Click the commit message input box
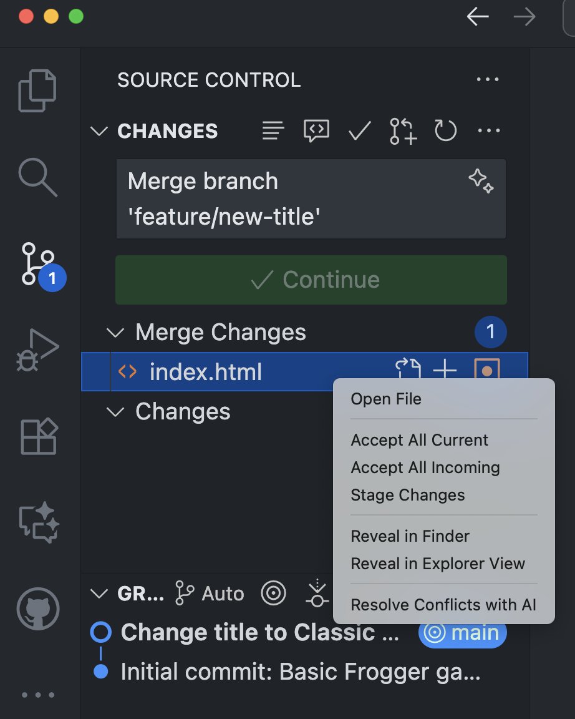This screenshot has height=719, width=575. pos(293,198)
